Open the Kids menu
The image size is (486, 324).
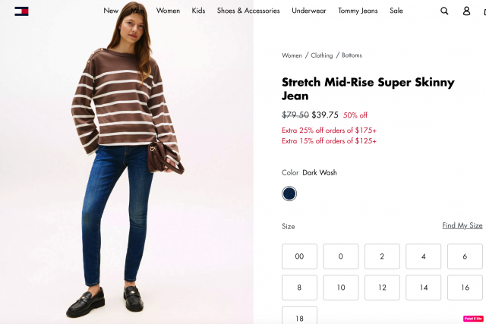tap(198, 11)
